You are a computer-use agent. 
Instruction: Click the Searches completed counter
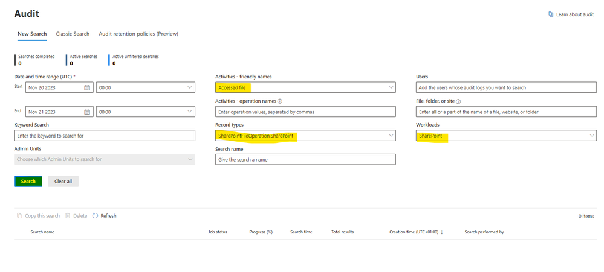coord(36,60)
